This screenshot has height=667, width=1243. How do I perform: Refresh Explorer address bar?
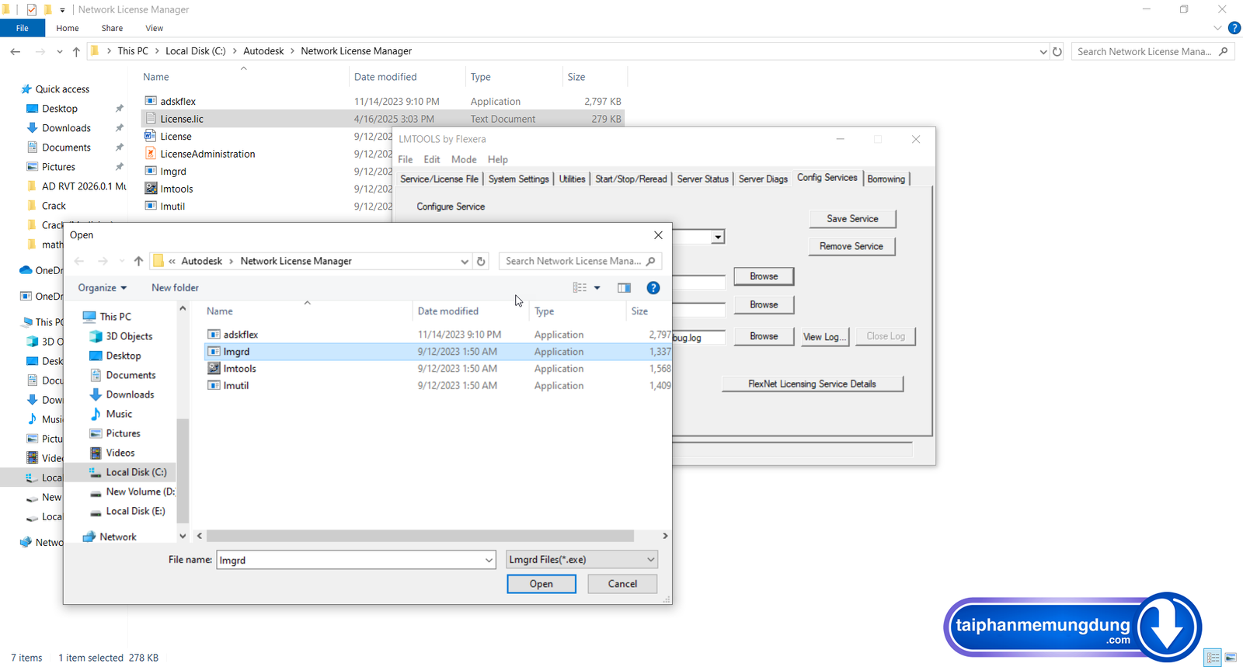pyautogui.click(x=1057, y=51)
